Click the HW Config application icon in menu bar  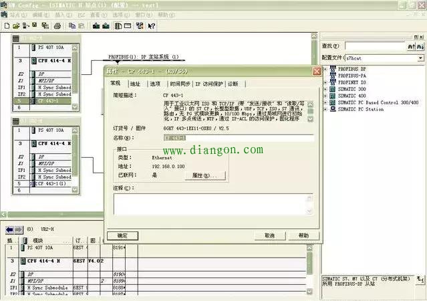(4, 15)
